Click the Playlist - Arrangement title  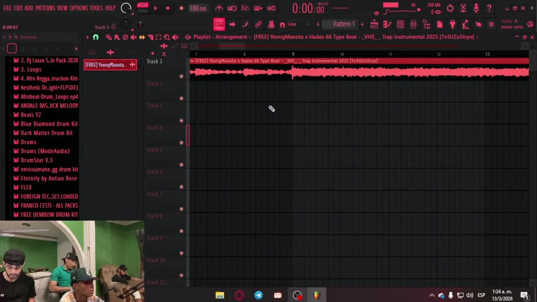tap(220, 37)
